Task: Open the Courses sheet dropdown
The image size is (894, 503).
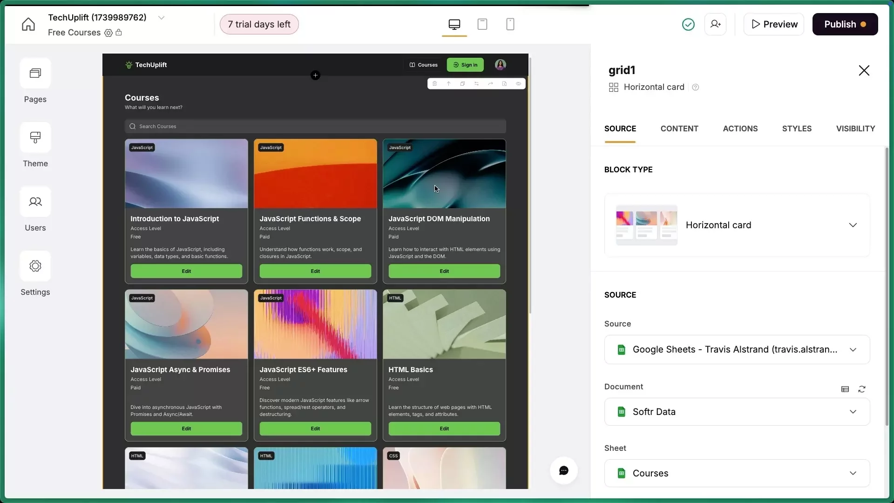Action: 853,473
